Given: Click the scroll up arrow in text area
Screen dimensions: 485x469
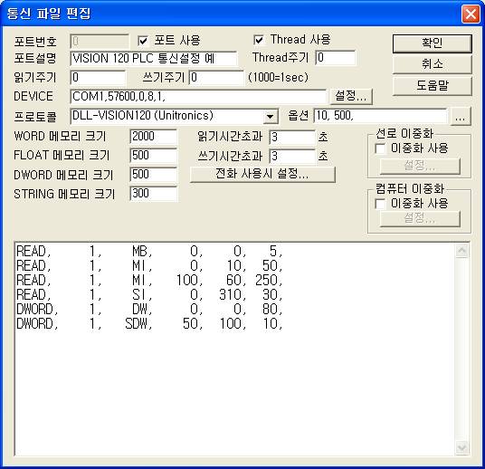Looking at the screenshot, I should 462,251.
